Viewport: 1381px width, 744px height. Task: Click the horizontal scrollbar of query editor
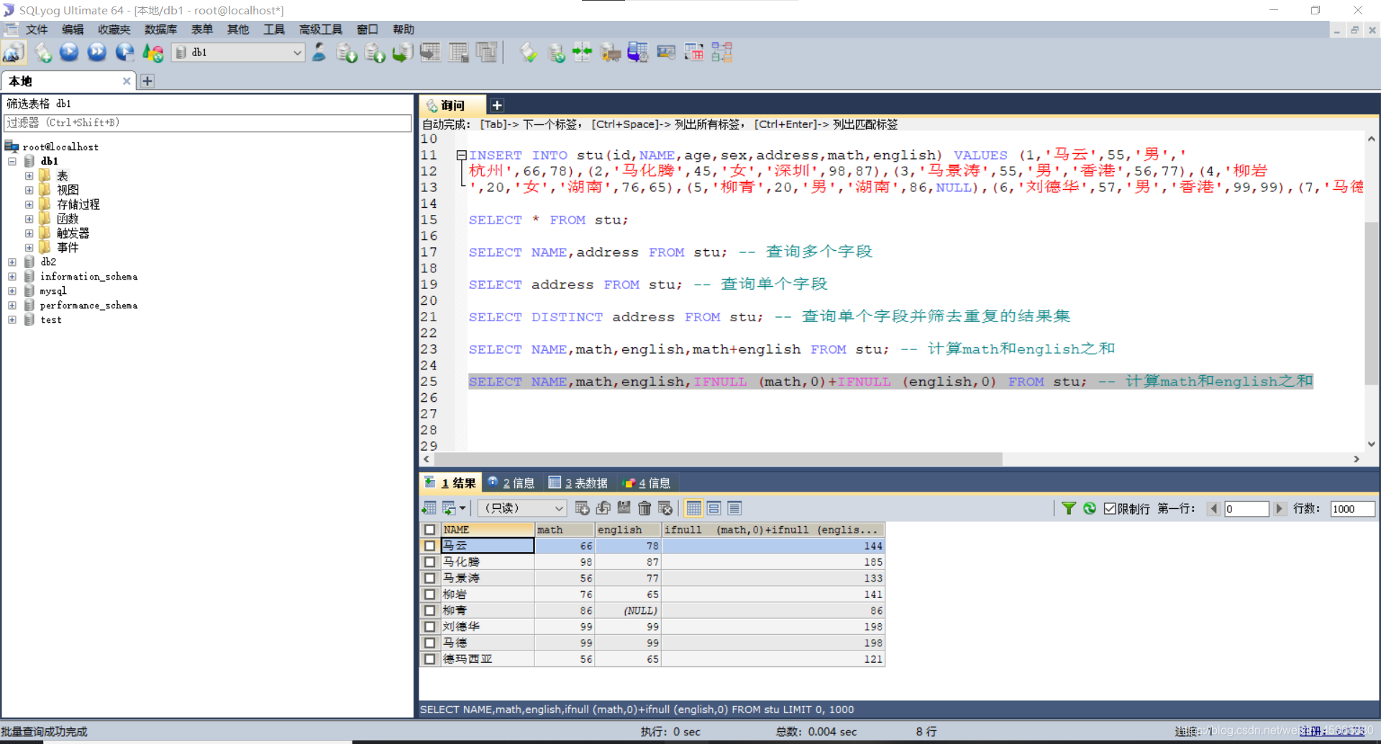tap(719, 459)
